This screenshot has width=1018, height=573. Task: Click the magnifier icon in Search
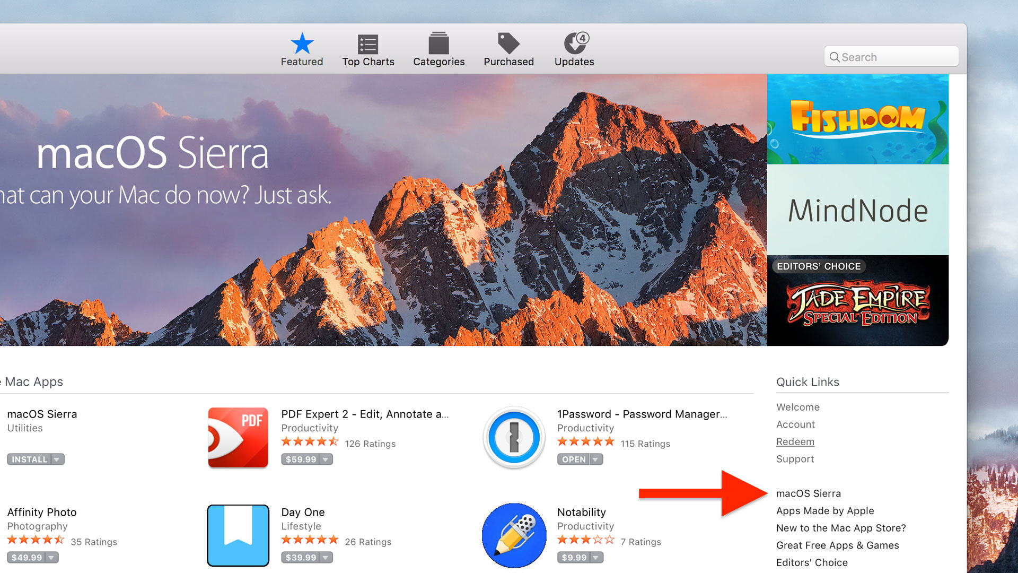tap(834, 57)
